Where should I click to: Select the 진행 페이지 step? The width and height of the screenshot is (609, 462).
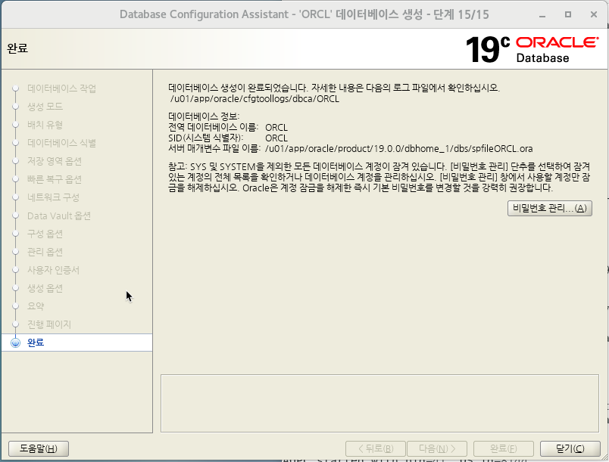coord(49,324)
